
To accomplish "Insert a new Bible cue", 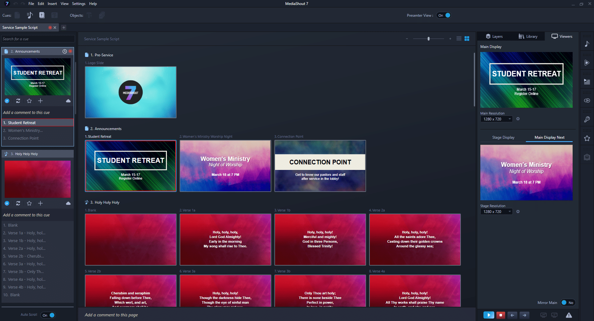I will tap(42, 15).
